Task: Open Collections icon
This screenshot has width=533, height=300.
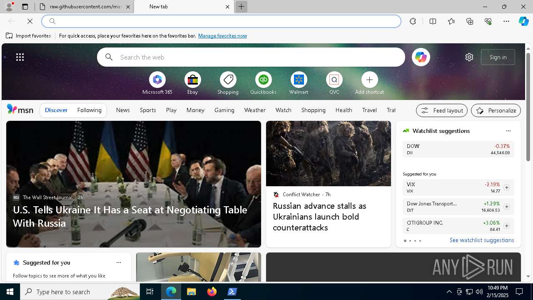Action: click(470, 21)
